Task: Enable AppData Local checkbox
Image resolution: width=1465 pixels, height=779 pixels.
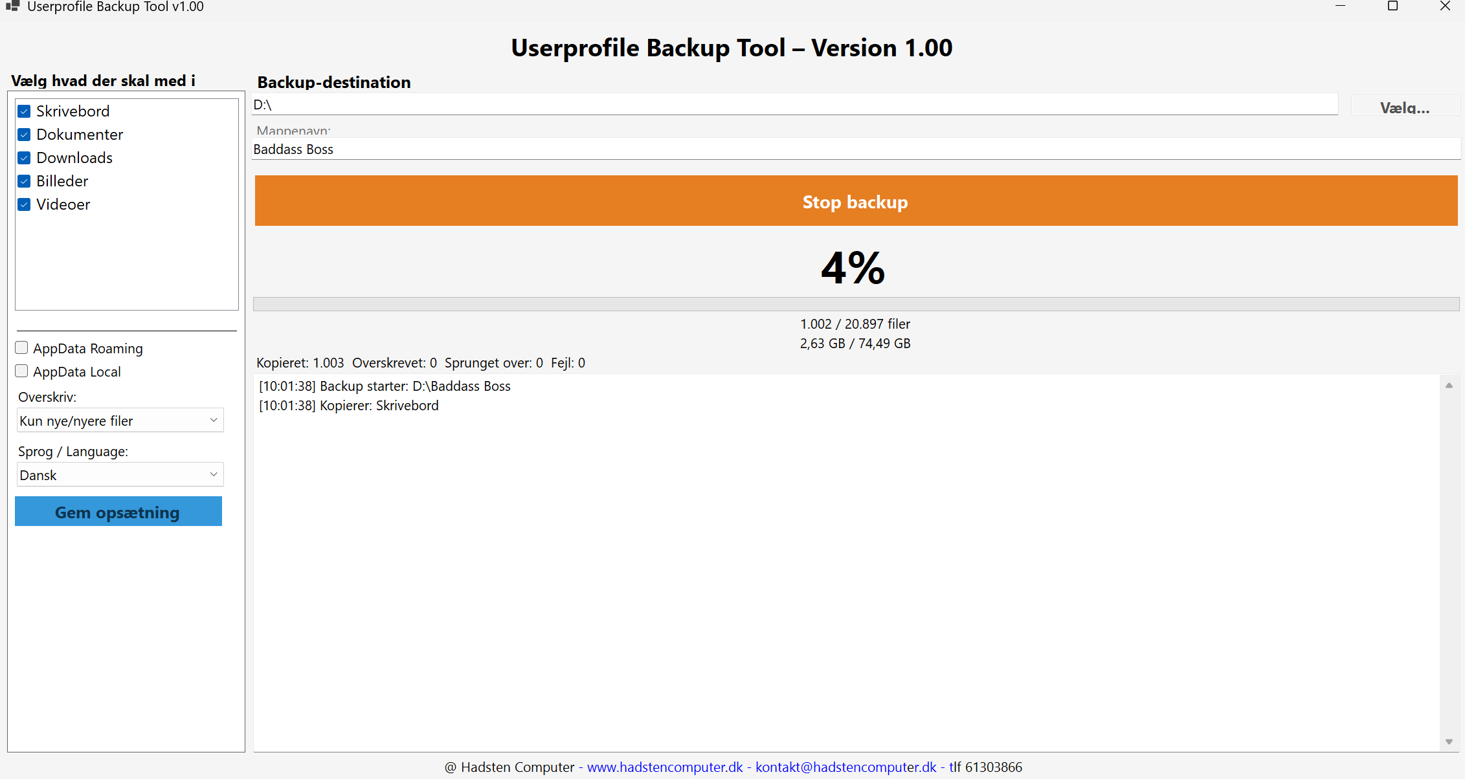Action: coord(22,371)
